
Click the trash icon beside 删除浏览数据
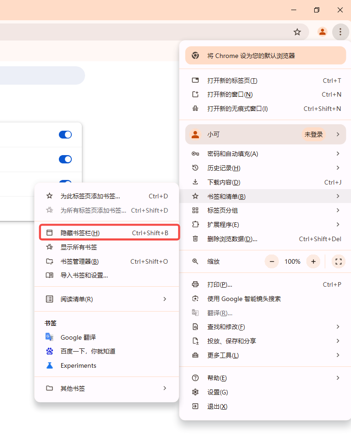tap(195, 239)
